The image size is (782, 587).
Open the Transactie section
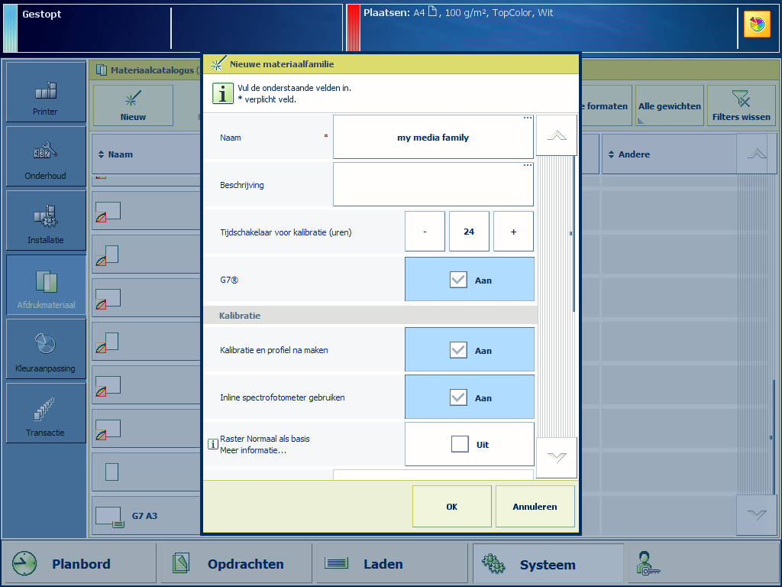pyautogui.click(x=46, y=414)
